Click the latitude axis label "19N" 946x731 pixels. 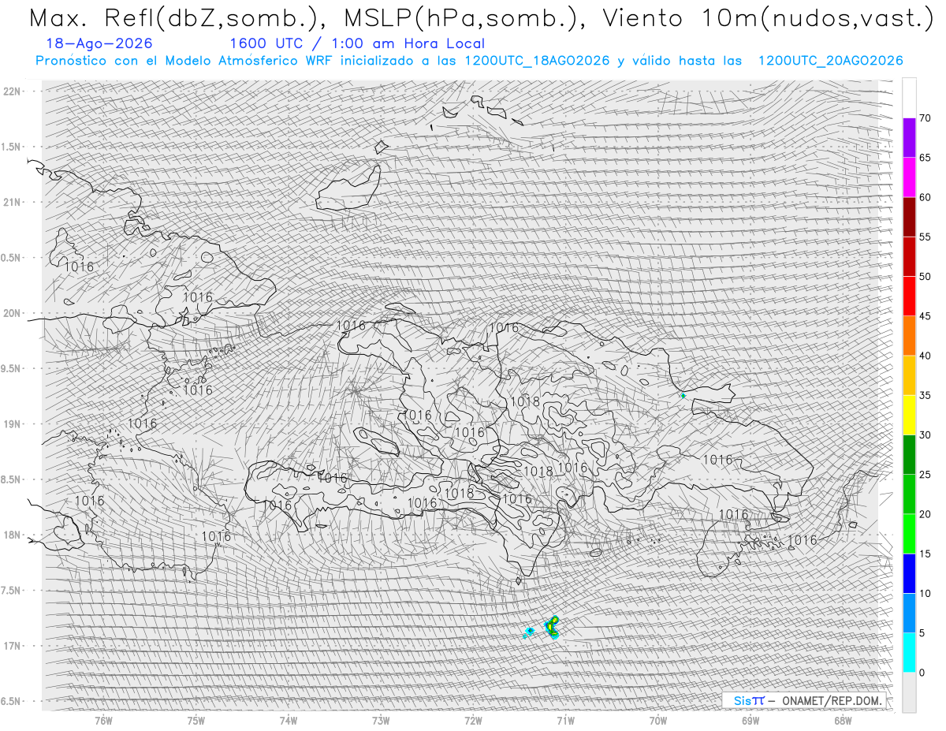tap(13, 424)
